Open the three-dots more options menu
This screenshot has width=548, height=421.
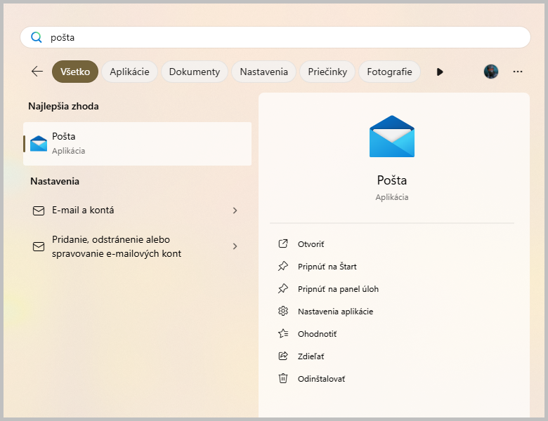point(518,72)
